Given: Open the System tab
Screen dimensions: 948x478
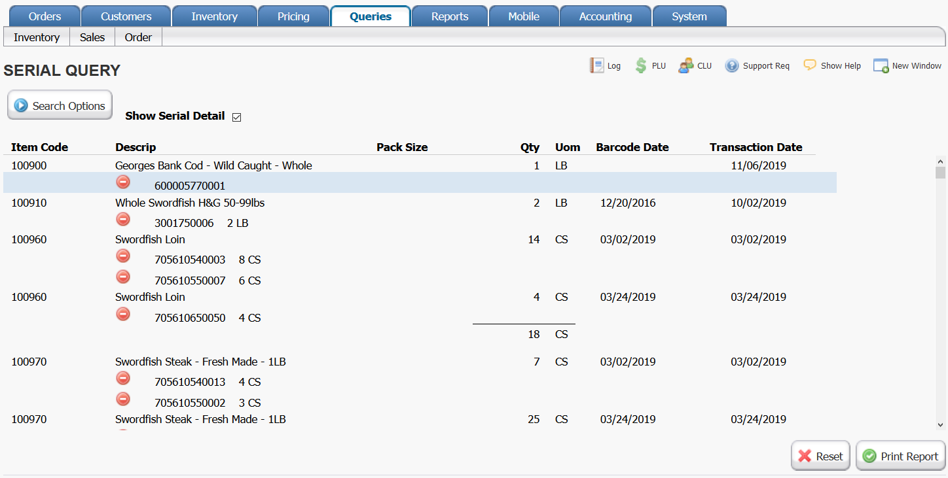Looking at the screenshot, I should pos(689,16).
